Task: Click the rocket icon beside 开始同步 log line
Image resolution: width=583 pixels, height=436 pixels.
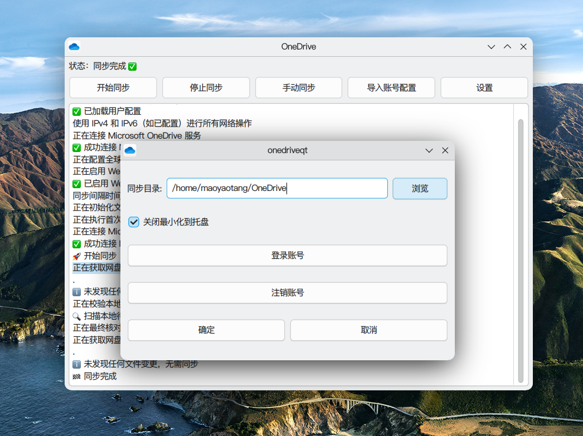Action: 76,256
